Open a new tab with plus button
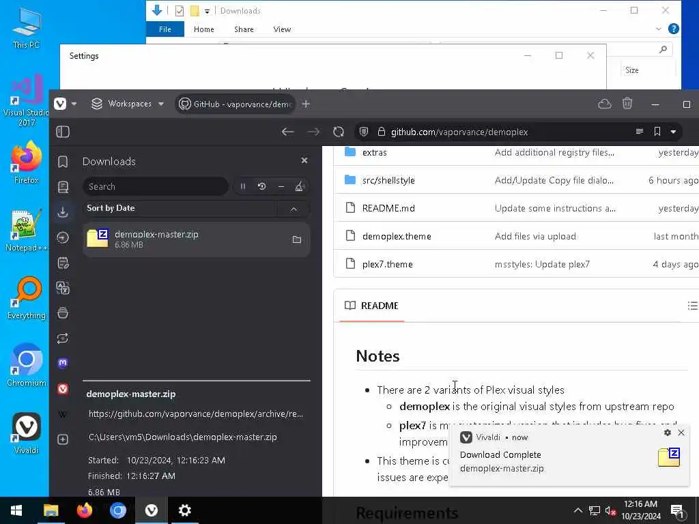699x524 pixels. (x=306, y=104)
